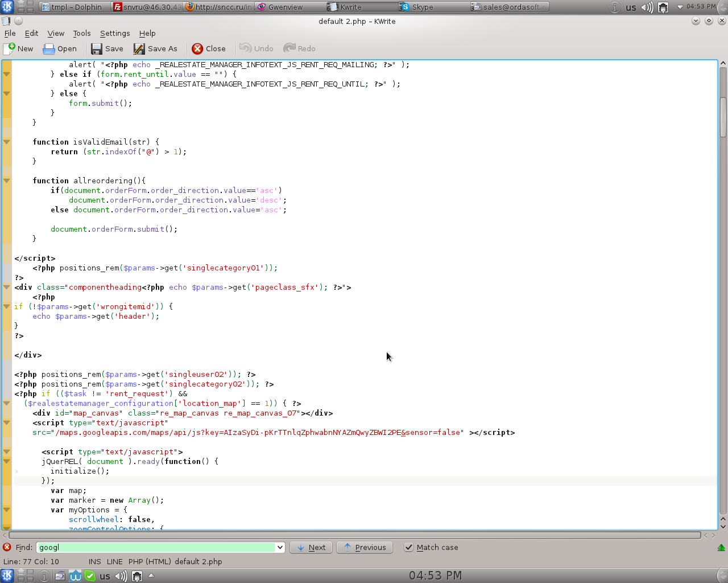The width and height of the screenshot is (728, 583).
Task: Click the Save As toolbar icon
Action: coord(139,49)
